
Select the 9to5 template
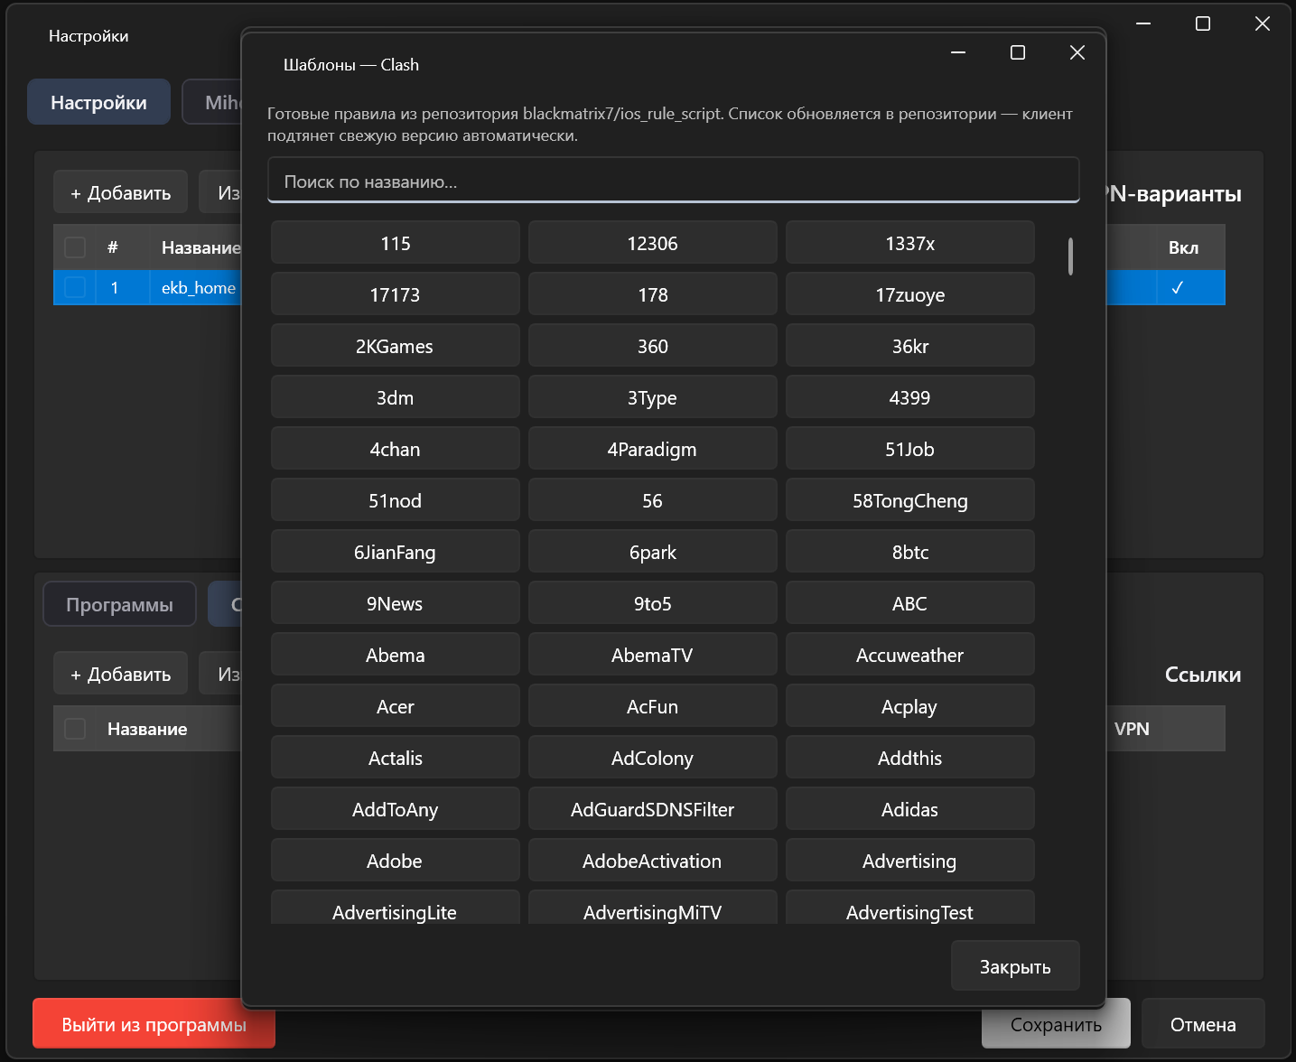653,603
